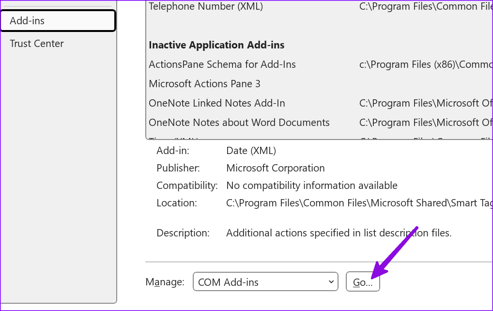Image resolution: width=493 pixels, height=311 pixels.
Task: Select ActionsPane Schema for Add-Ins entry
Action: (x=222, y=64)
